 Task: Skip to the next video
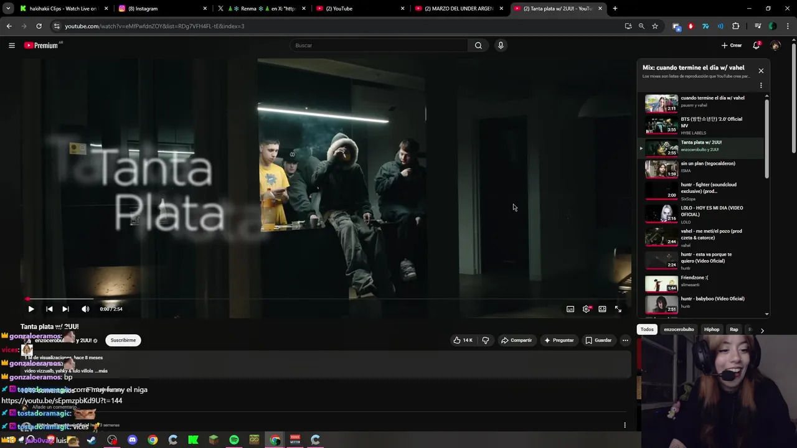[x=65, y=309]
